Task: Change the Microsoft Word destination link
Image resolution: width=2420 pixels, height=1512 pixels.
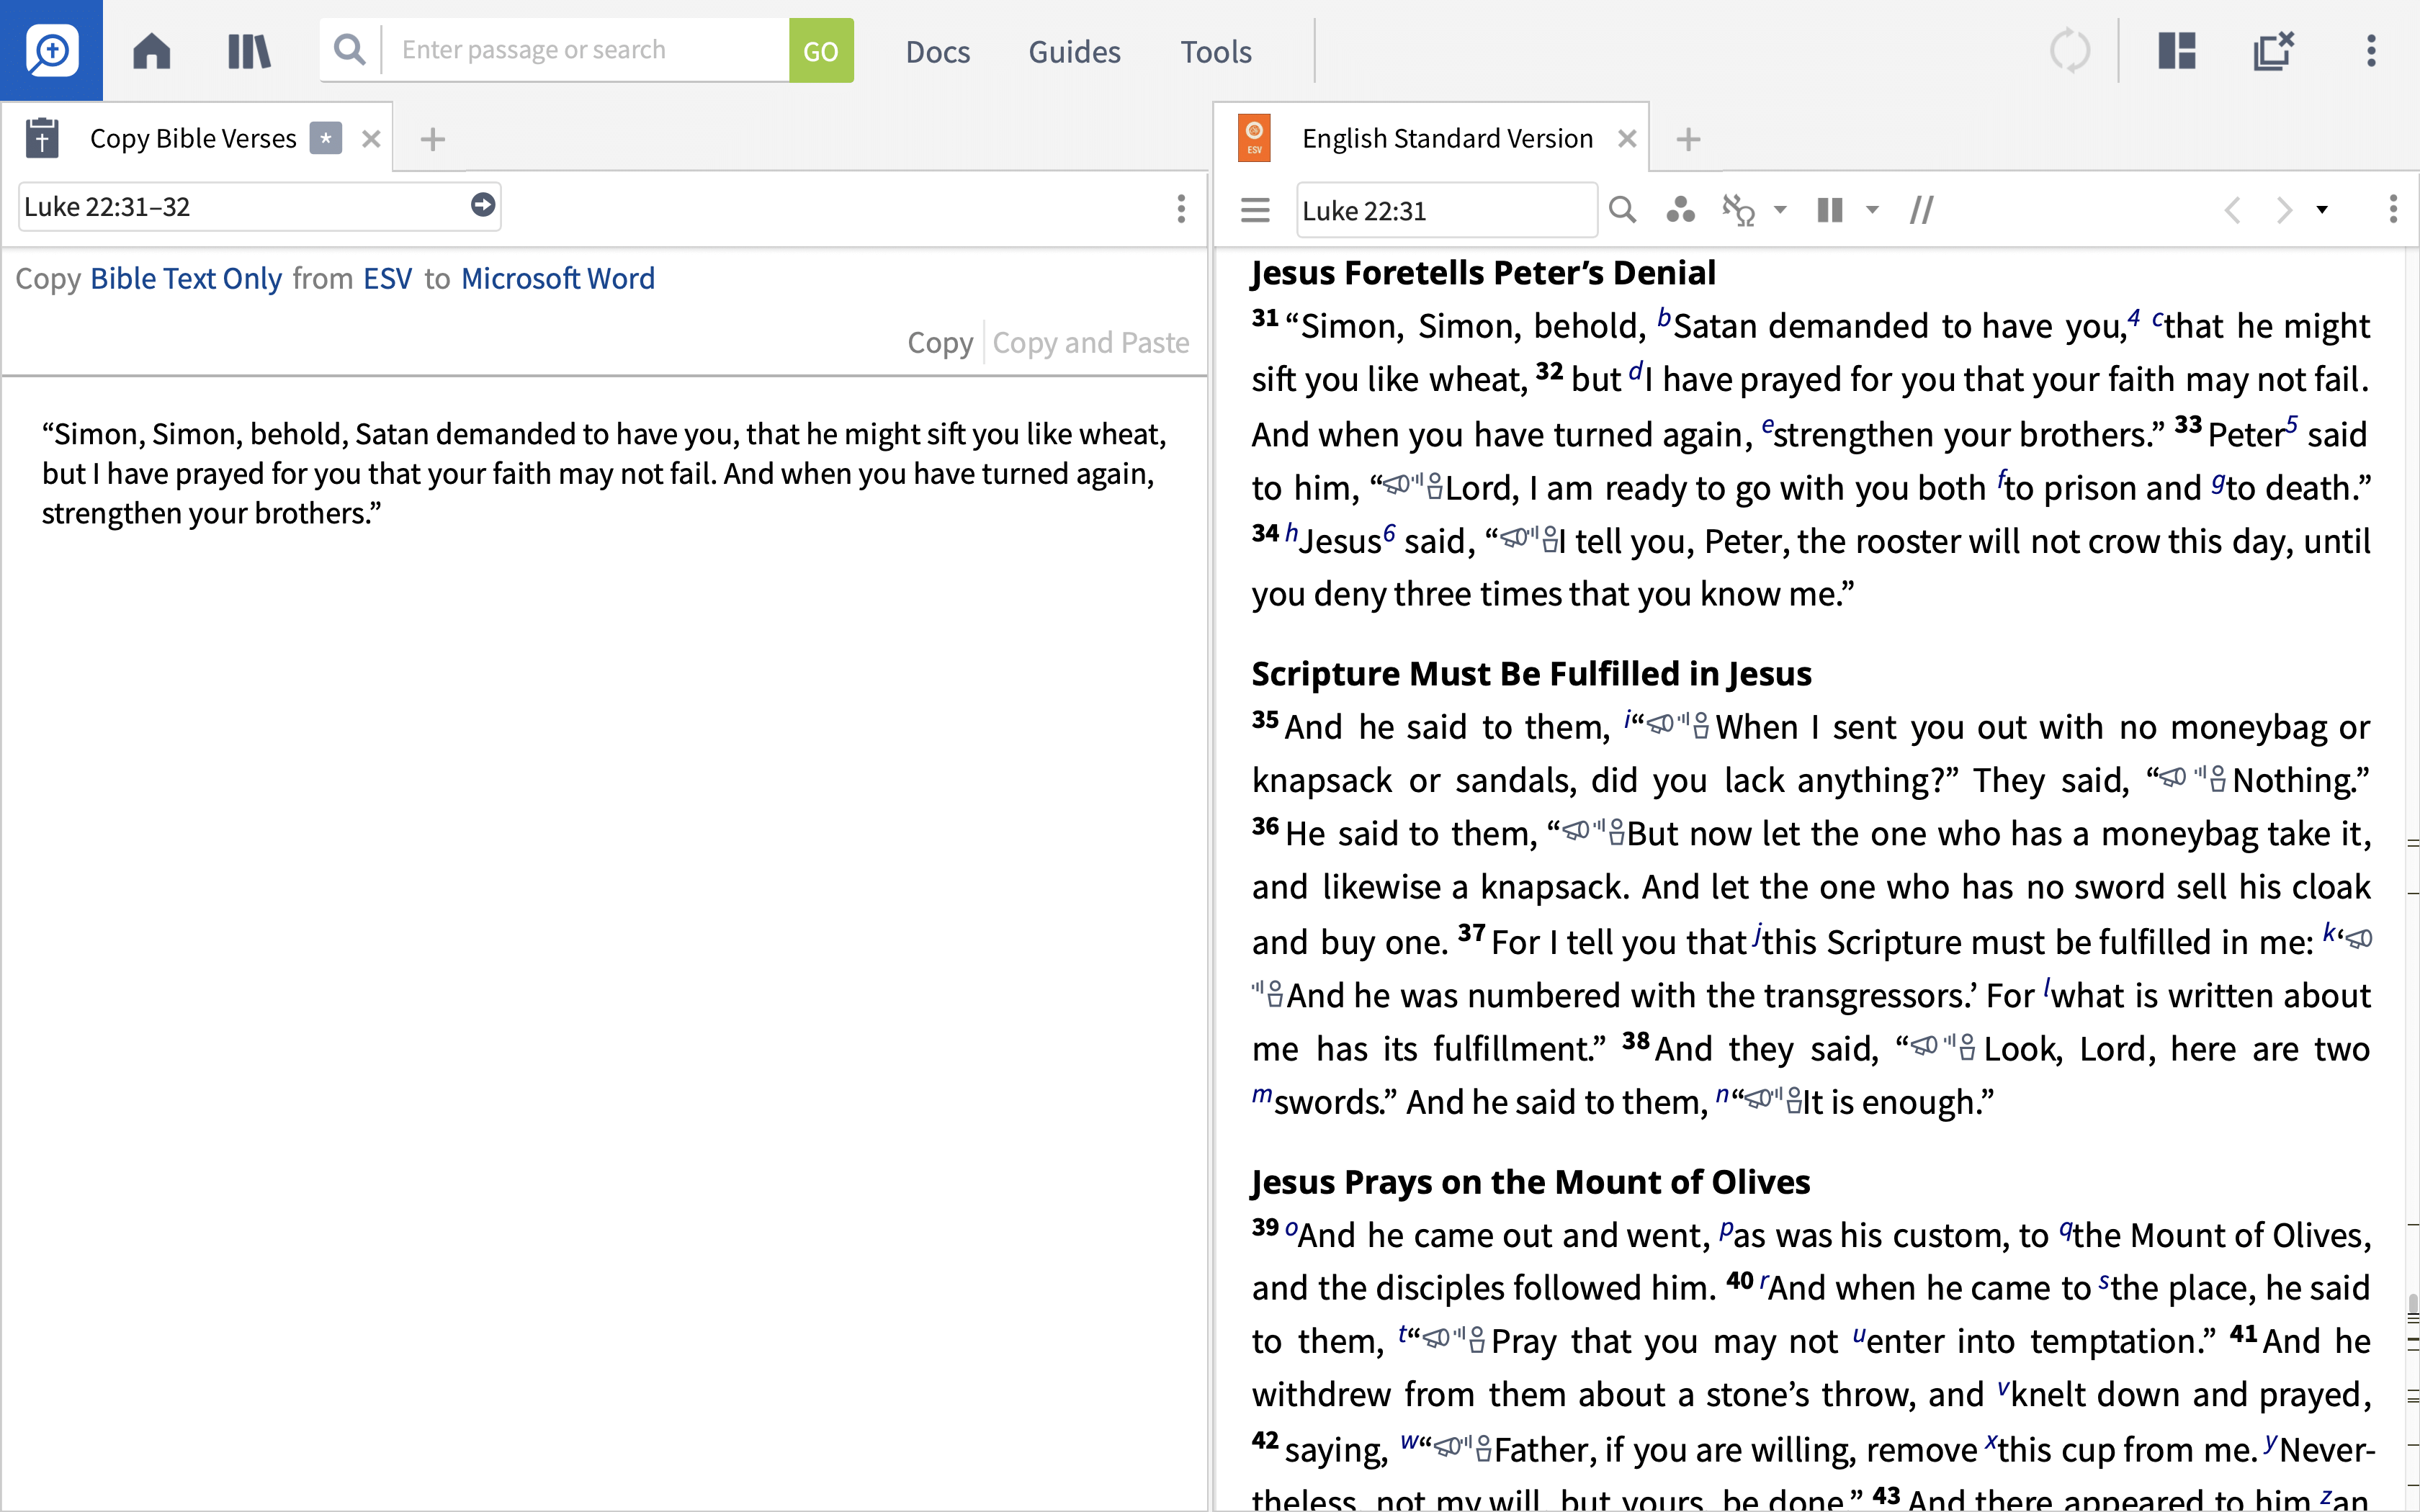Action: tap(558, 278)
